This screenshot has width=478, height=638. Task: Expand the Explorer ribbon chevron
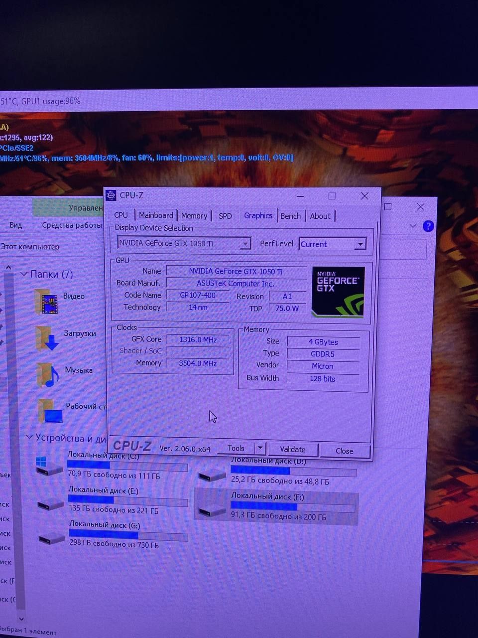pyautogui.click(x=412, y=226)
